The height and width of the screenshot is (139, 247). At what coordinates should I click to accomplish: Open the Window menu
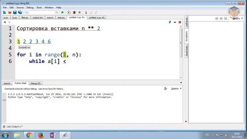(x=49, y=7)
